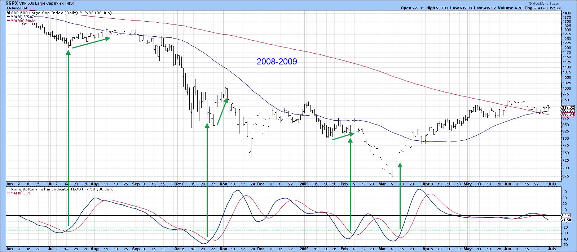The width and height of the screenshot is (577, 252).
Task: Click the bar-chart icon before S&P 500 legend
Action: pos(8,13)
